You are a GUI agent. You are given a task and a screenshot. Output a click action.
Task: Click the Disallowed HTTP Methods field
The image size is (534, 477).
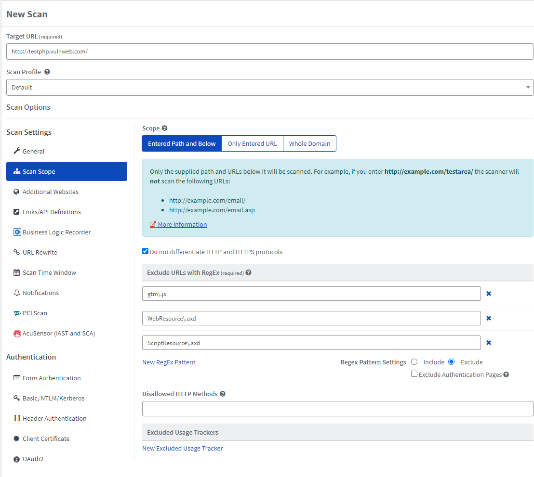338,409
